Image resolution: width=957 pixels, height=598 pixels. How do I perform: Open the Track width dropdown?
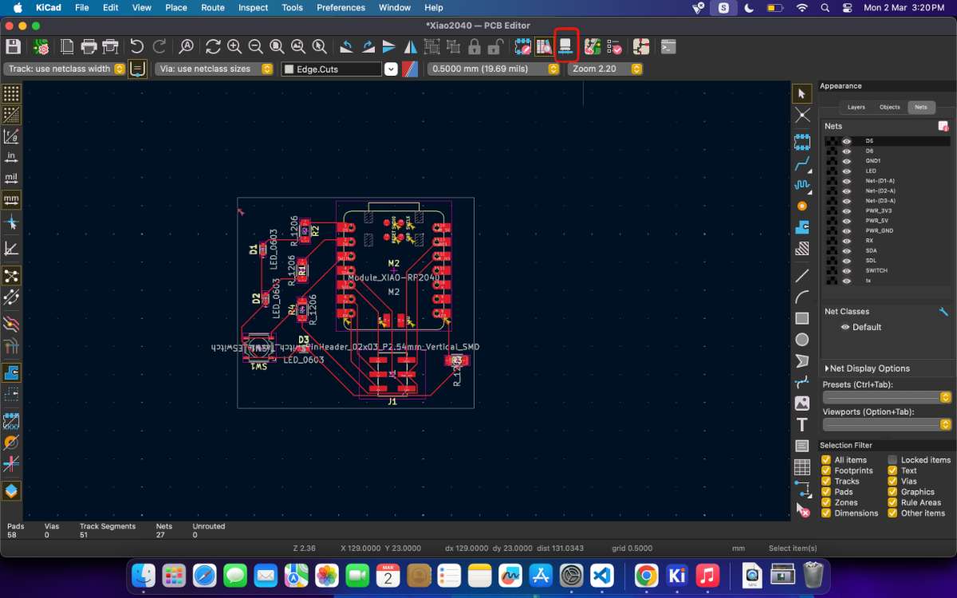[x=65, y=69]
